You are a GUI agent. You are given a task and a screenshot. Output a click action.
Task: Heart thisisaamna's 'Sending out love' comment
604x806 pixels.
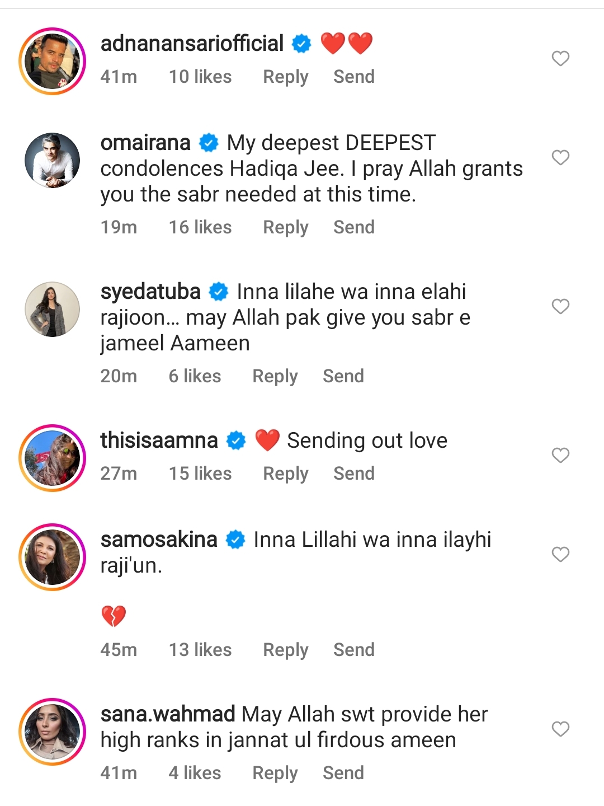(x=560, y=455)
